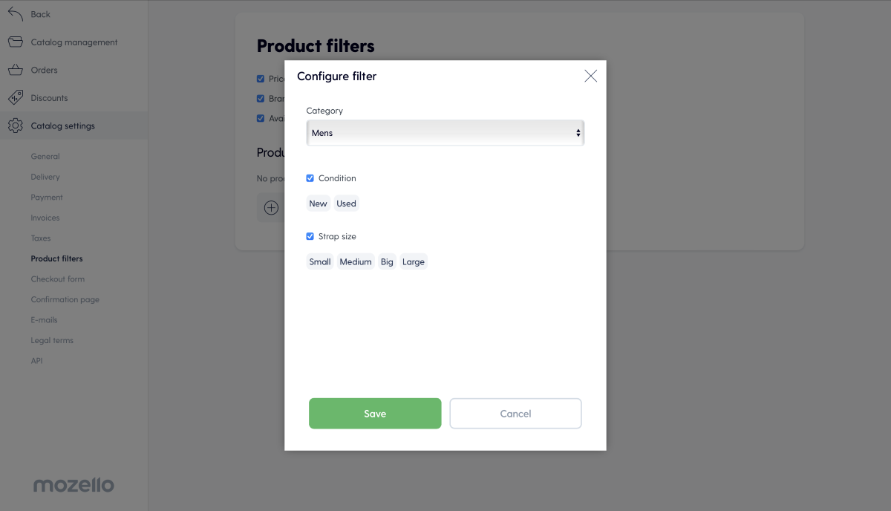Uncheck the Condition checkbox

click(310, 178)
